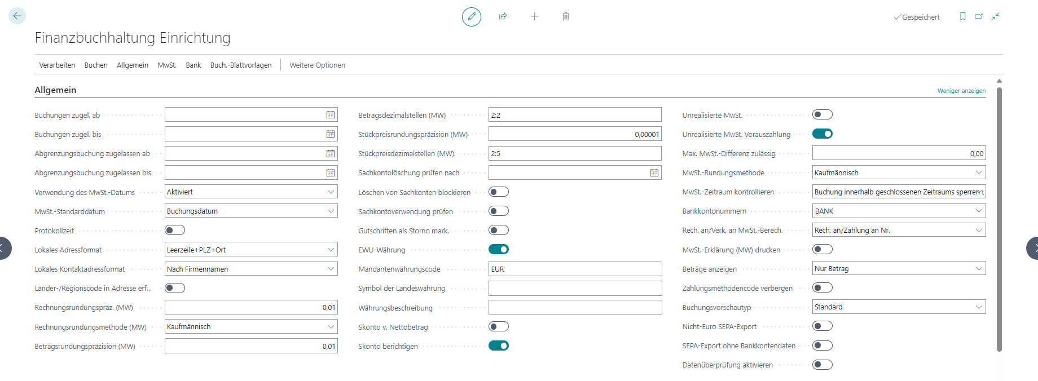Click the plus icon to create new
1038x381 pixels.
pyautogui.click(x=534, y=16)
